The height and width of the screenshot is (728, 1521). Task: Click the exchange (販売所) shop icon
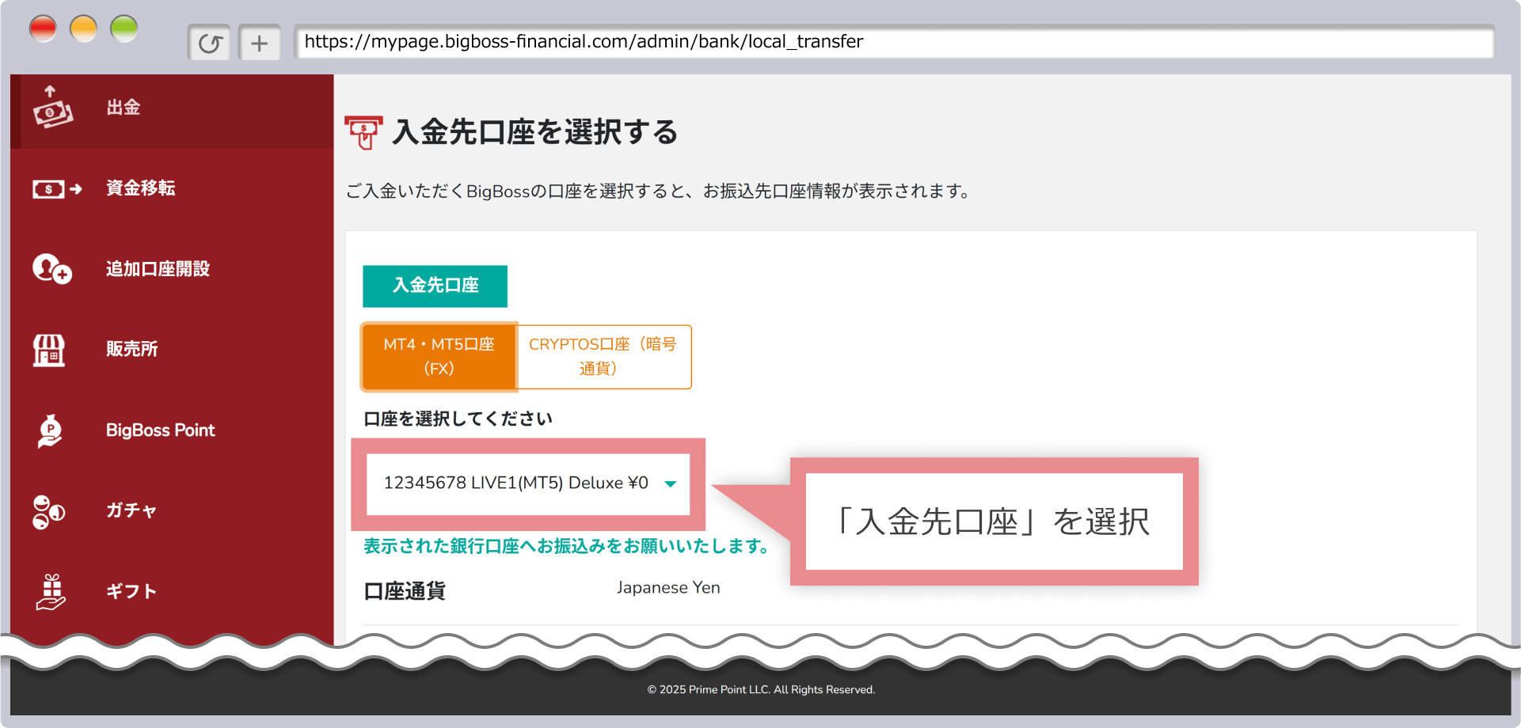click(x=49, y=350)
